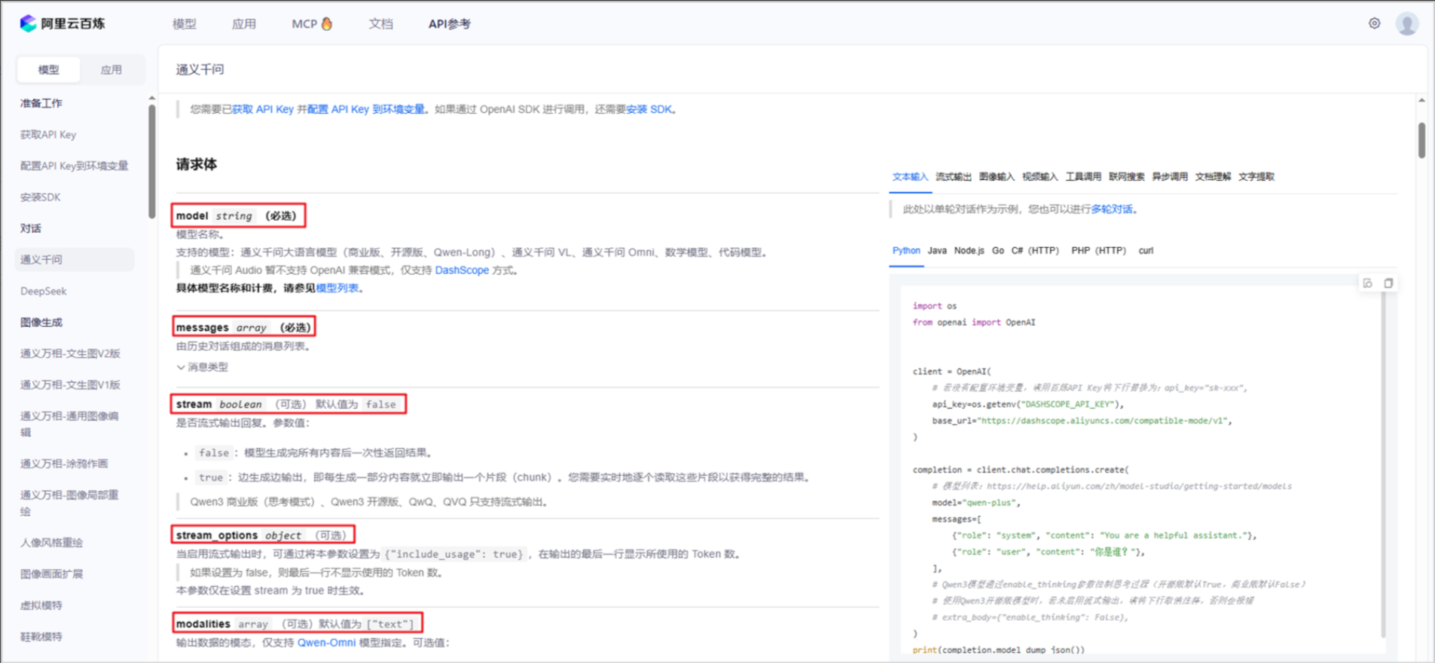Open the API参考 top navigation item
This screenshot has height=663, width=1435.
(450, 24)
